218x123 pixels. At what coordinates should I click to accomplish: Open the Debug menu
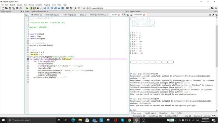[31, 5]
